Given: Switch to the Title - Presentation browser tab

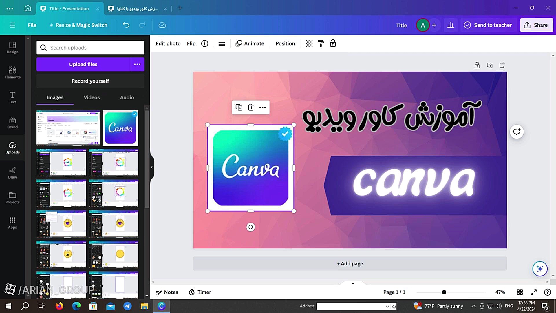Looking at the screenshot, I should coord(69,9).
